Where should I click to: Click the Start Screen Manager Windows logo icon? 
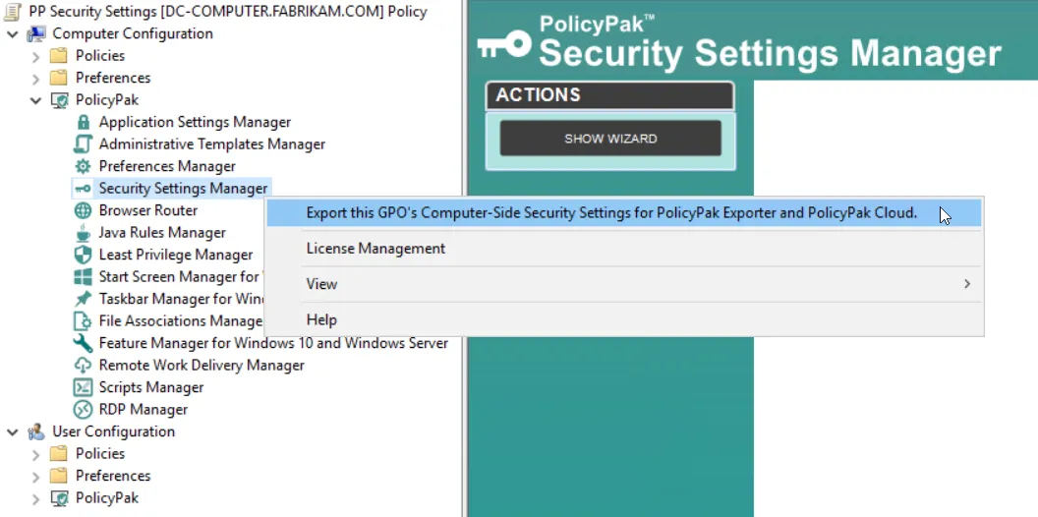83,277
